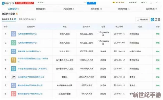Open the 应用 dropdown in the header
This screenshot has height=100, width=163.
point(144,2)
